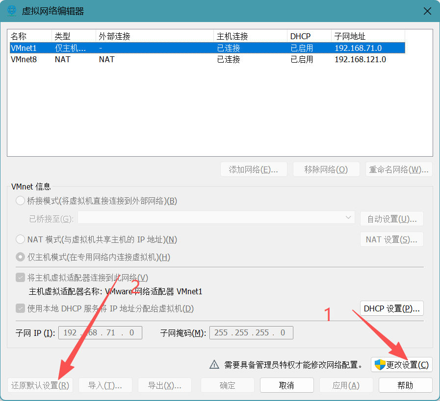Click 移除网络(O) button
This screenshot has height=401, width=440.
point(326,169)
